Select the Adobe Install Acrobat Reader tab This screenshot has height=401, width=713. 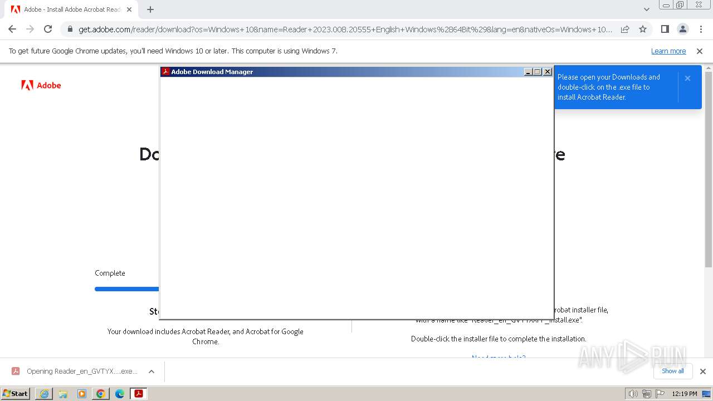click(71, 9)
